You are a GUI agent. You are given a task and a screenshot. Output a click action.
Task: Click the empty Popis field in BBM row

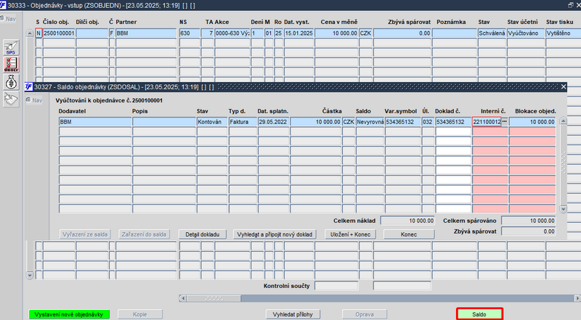[x=164, y=121]
